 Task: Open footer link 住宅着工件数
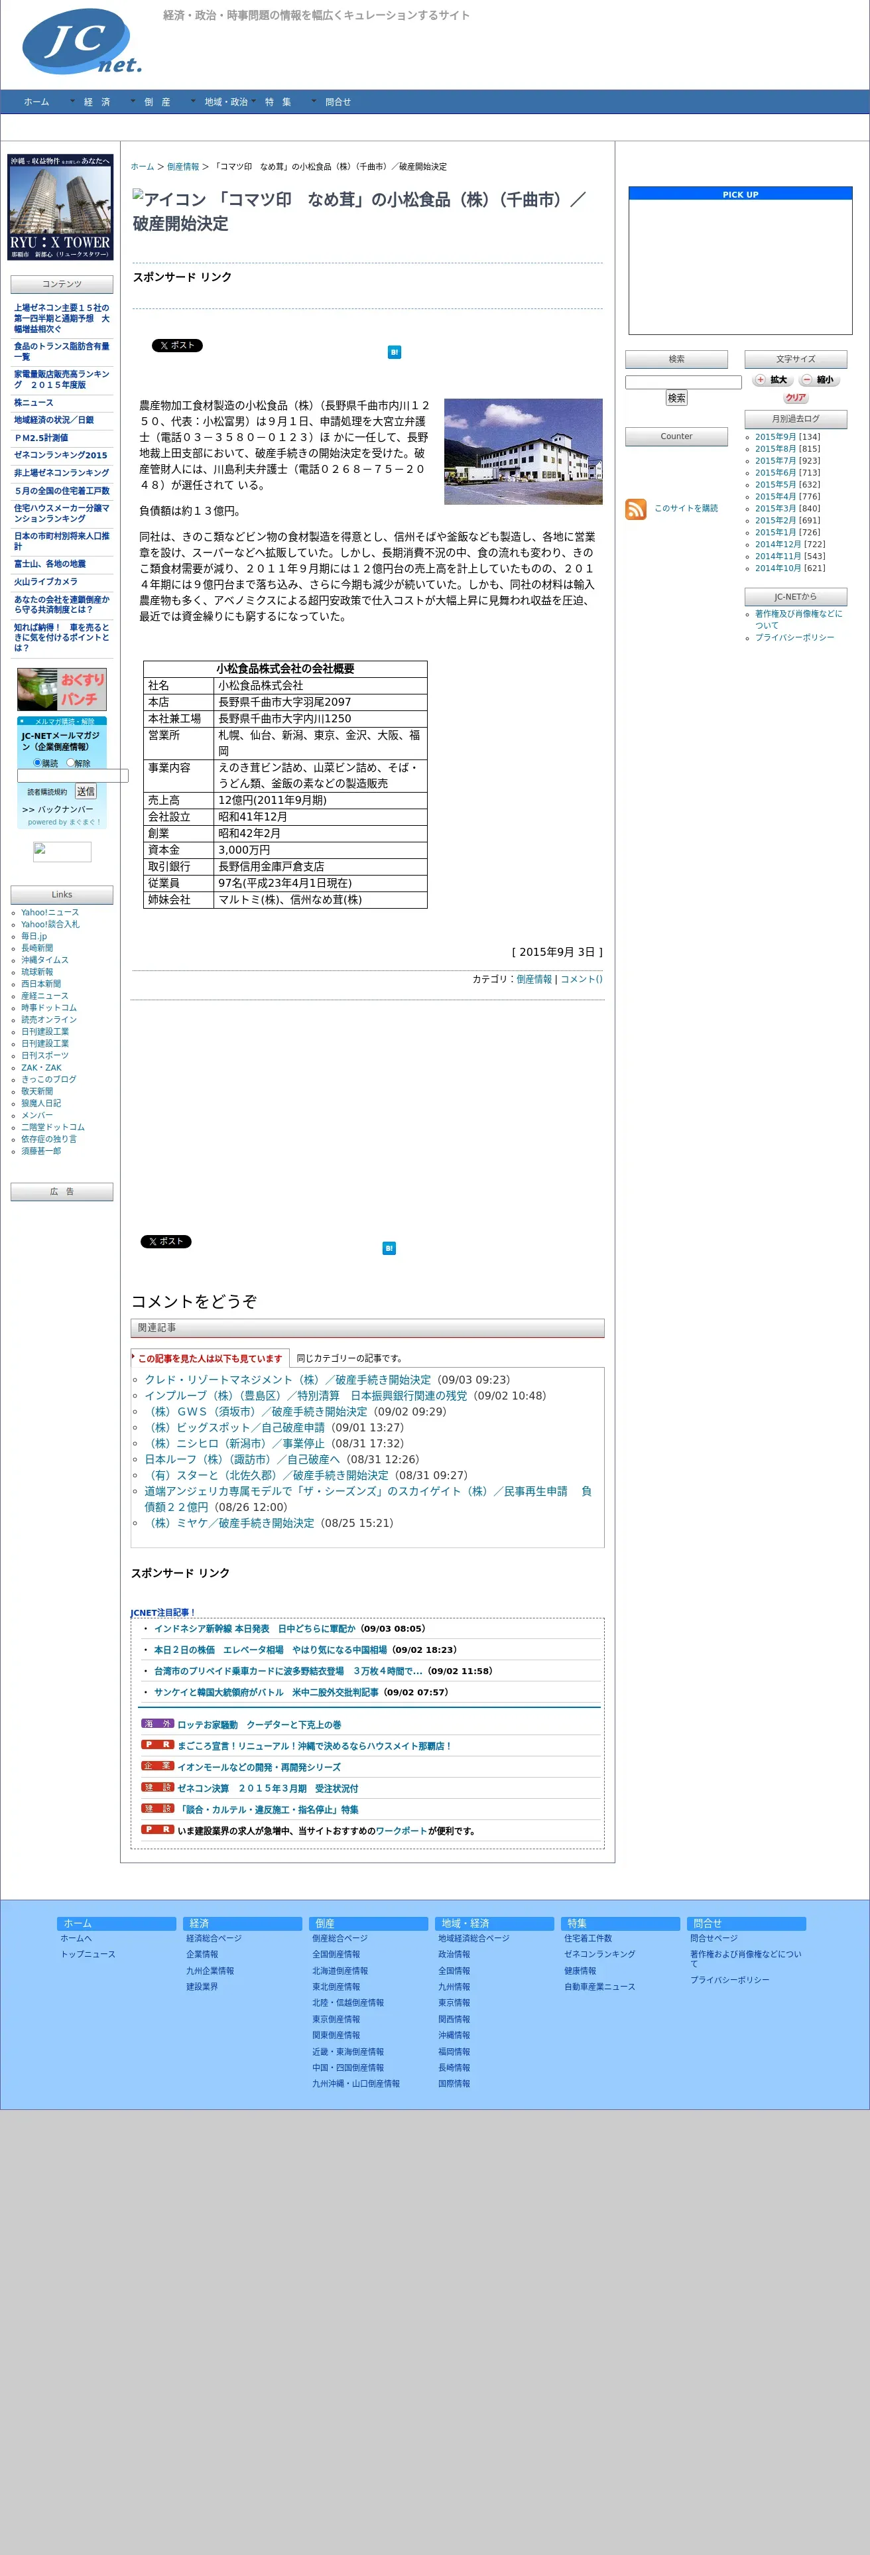(x=588, y=1938)
